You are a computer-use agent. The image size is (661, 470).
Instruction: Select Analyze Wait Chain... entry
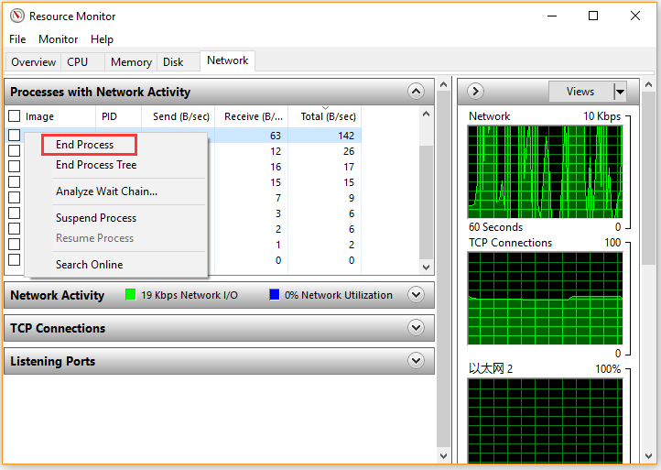pos(106,191)
